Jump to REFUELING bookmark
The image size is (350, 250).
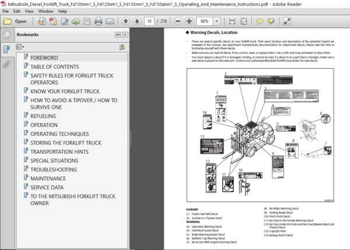coord(43,116)
